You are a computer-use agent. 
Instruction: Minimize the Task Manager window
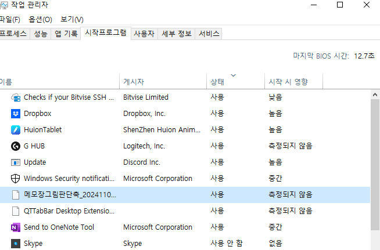pyautogui.click(x=314, y=5)
